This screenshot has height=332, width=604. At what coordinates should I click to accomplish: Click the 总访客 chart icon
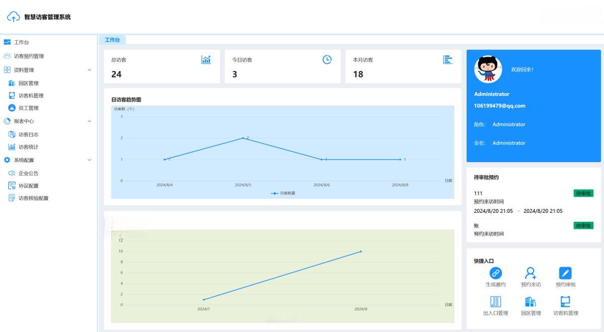[206, 60]
